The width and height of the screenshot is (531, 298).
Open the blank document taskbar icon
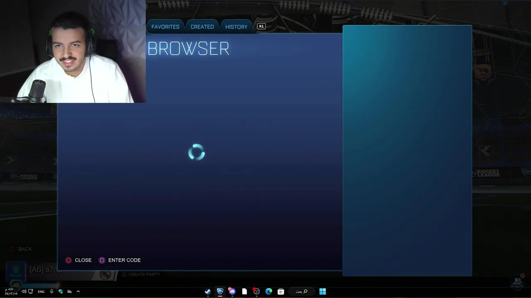coord(244,291)
